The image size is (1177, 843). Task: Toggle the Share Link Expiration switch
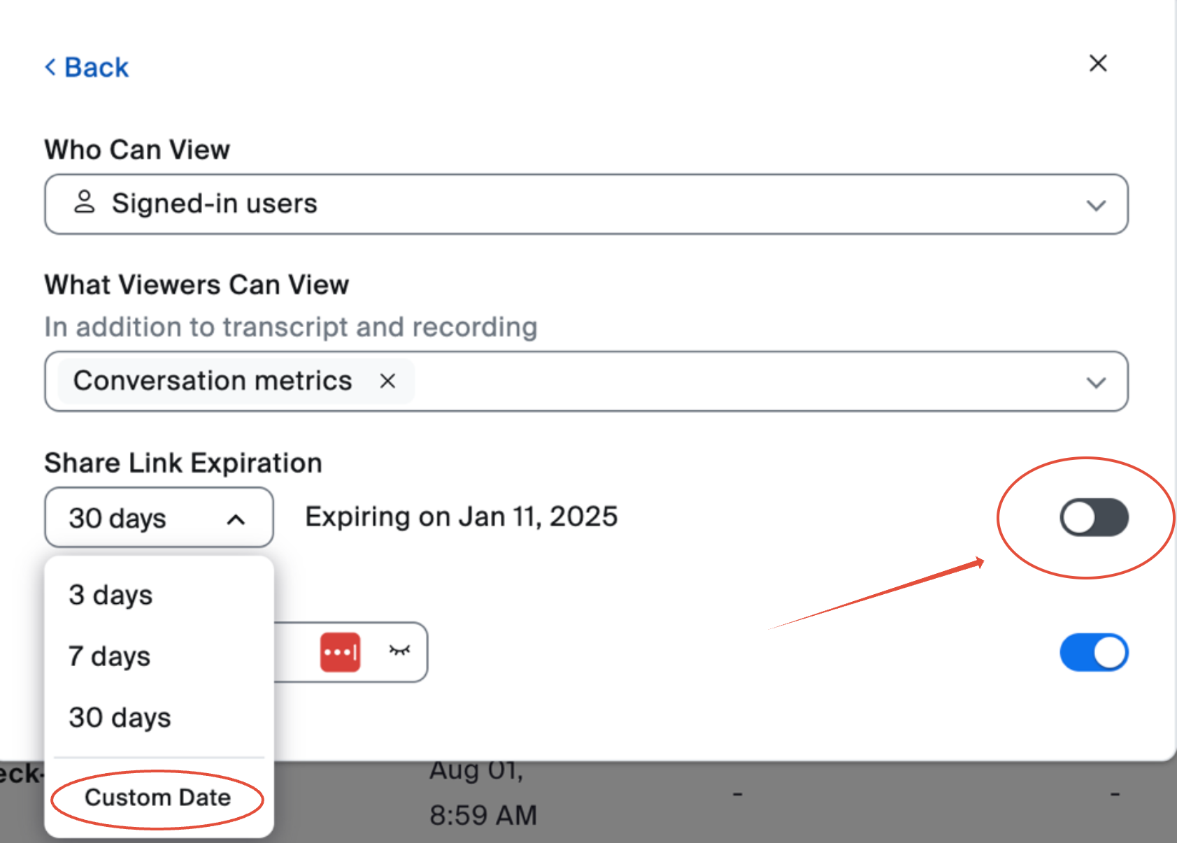[x=1094, y=518]
